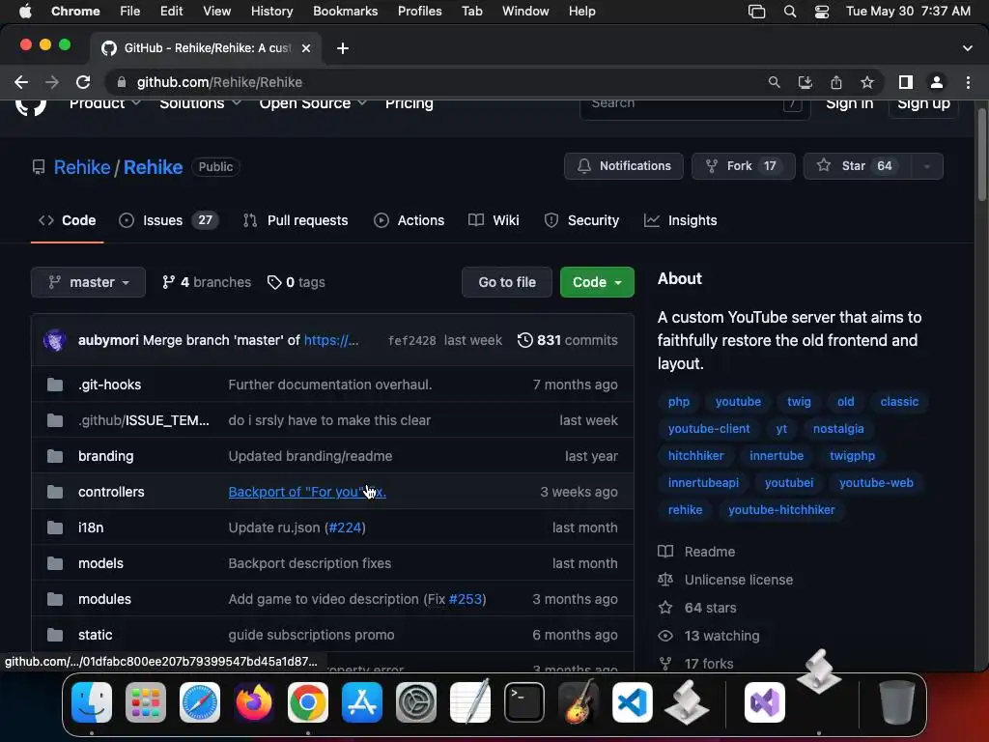Open System Settings from the Dock
This screenshot has height=742, width=989.
pyautogui.click(x=416, y=701)
